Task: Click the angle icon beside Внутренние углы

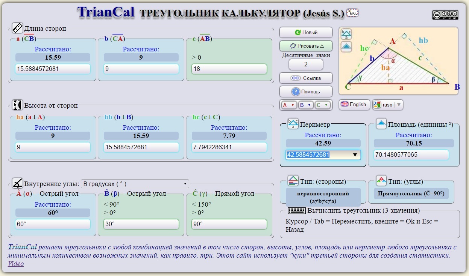Action: click(x=17, y=183)
